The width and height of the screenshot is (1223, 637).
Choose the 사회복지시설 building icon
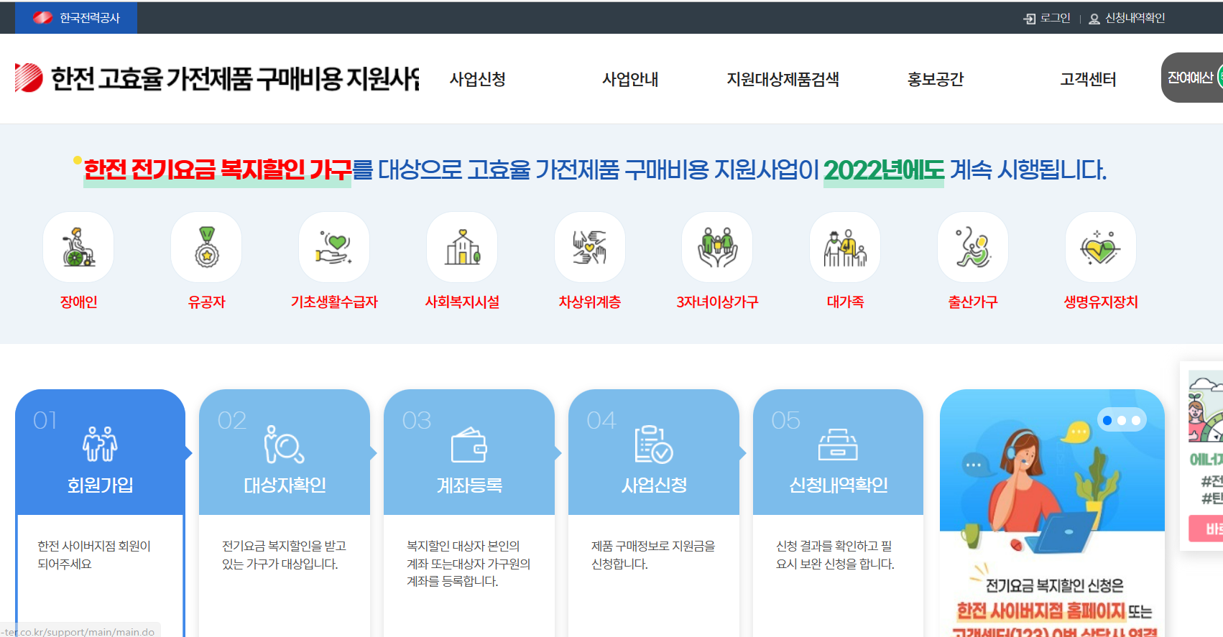(462, 247)
